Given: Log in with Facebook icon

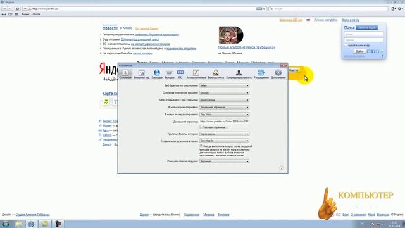Looking at the screenshot, I should click(x=373, y=51).
